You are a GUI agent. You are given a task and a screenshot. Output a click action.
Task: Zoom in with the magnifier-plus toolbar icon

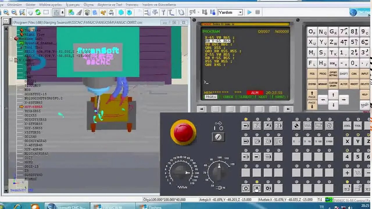click(6, 12)
